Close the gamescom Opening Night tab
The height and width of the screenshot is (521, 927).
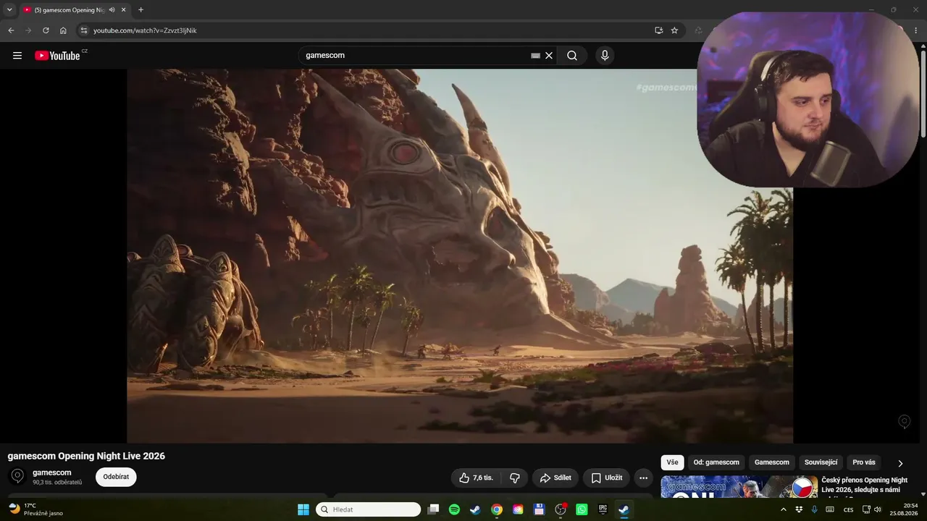[123, 10]
